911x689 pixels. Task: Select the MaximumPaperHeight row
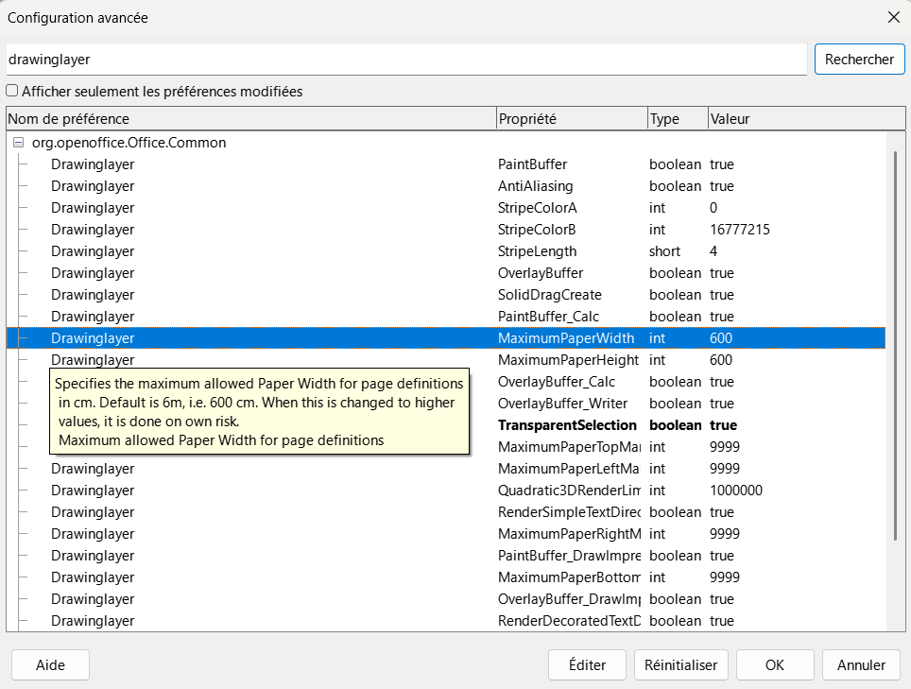tap(446, 359)
